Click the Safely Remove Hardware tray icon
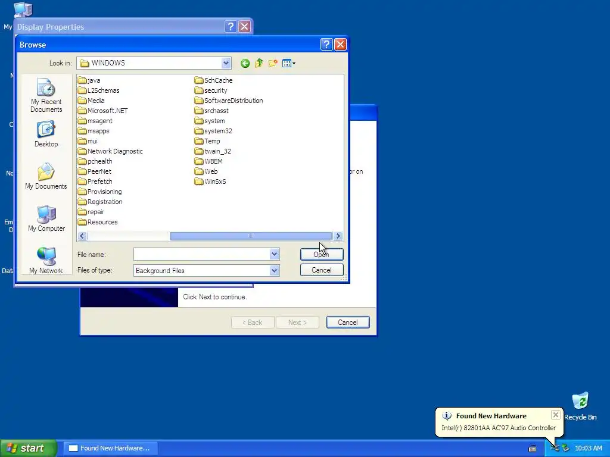This screenshot has width=610, height=457. coord(565,448)
